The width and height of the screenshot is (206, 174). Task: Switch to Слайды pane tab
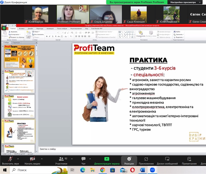[6, 42]
